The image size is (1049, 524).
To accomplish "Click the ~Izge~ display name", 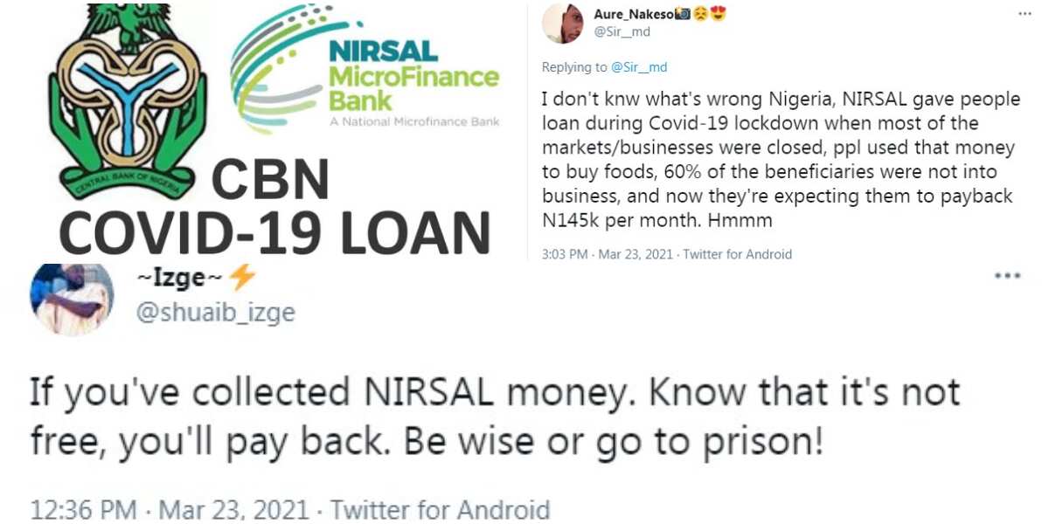I will point(181,279).
